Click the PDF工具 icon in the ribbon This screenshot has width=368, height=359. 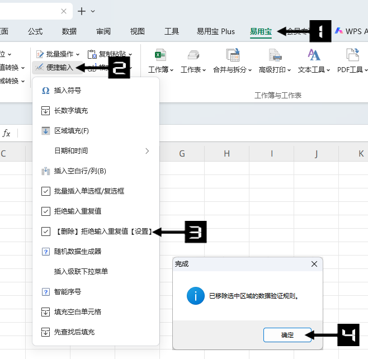point(352,56)
